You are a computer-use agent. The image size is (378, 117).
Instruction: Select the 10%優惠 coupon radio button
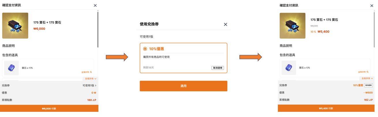(x=145, y=49)
